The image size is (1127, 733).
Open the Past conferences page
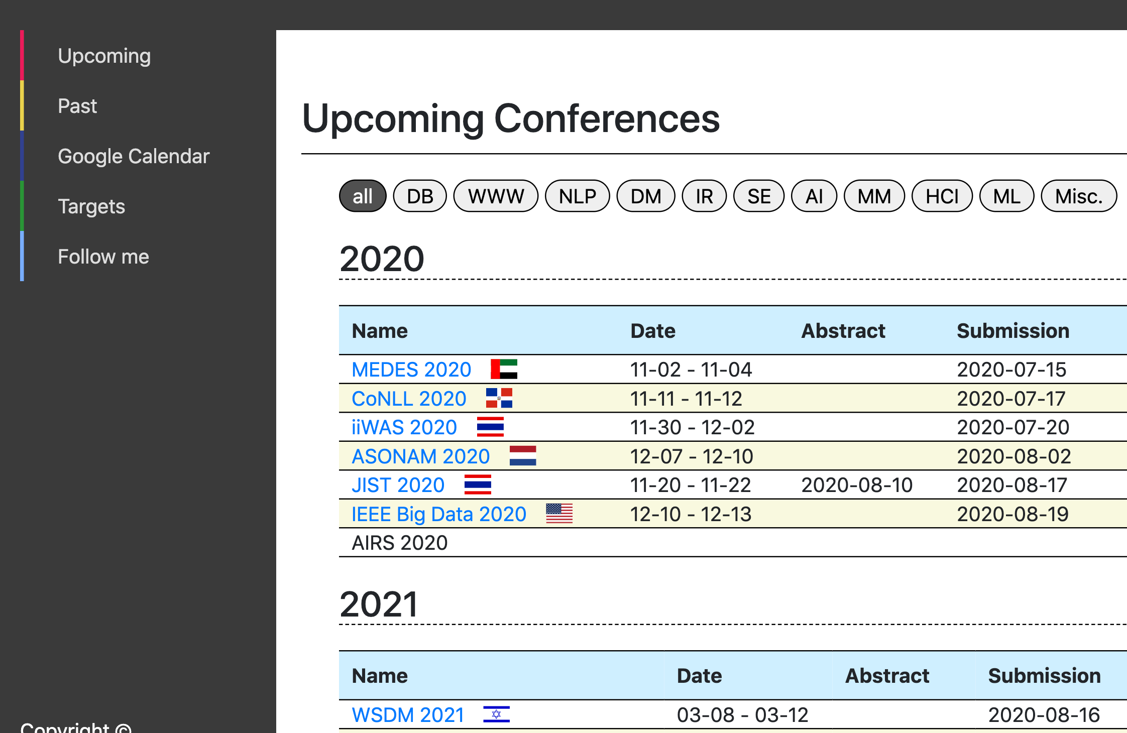click(77, 106)
